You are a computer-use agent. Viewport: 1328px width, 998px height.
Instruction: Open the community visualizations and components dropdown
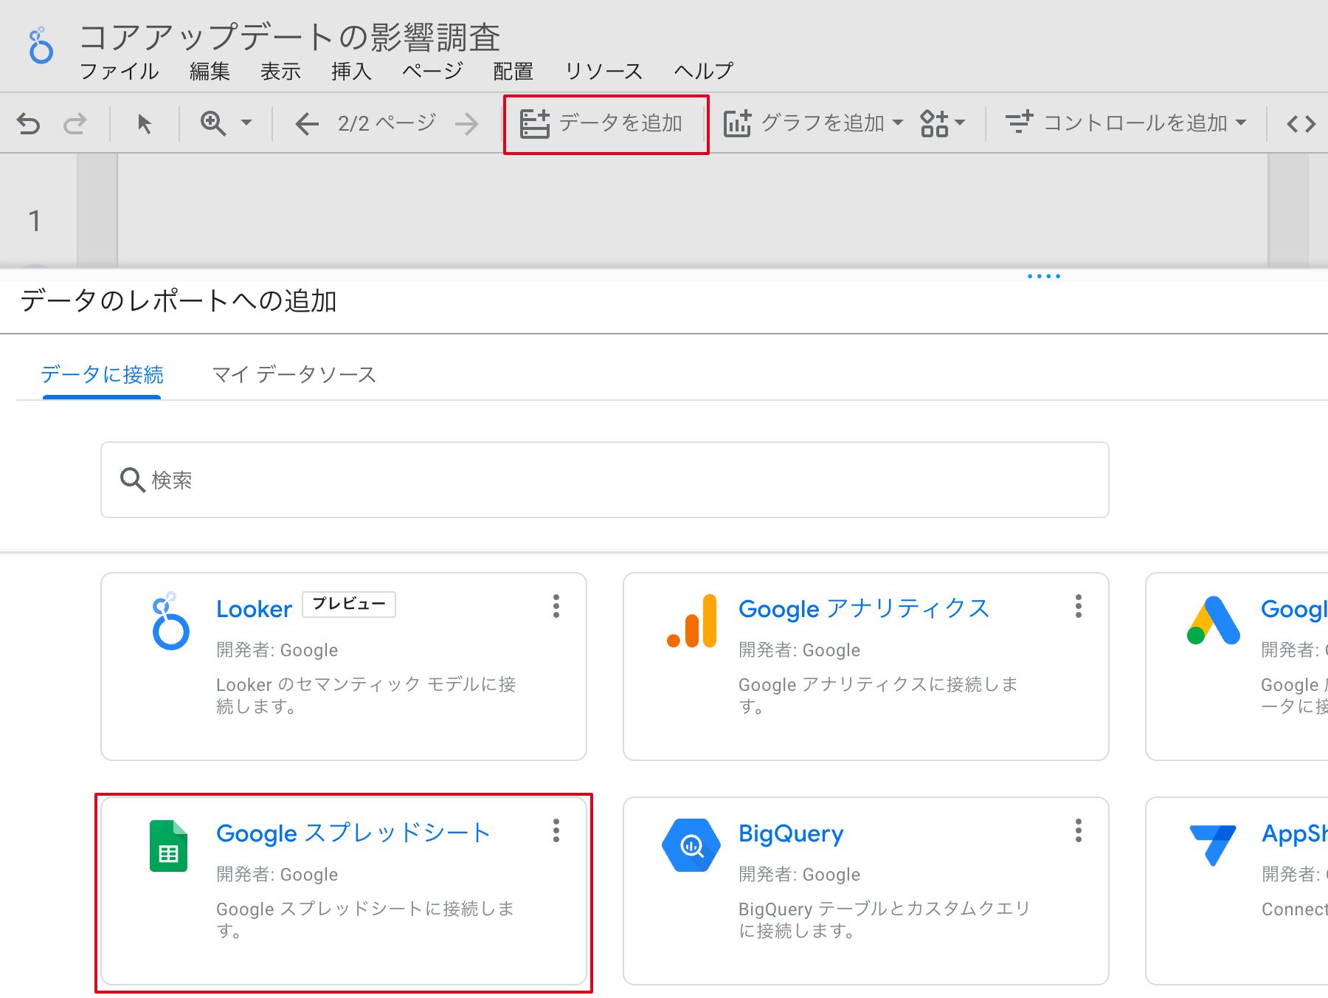942,123
